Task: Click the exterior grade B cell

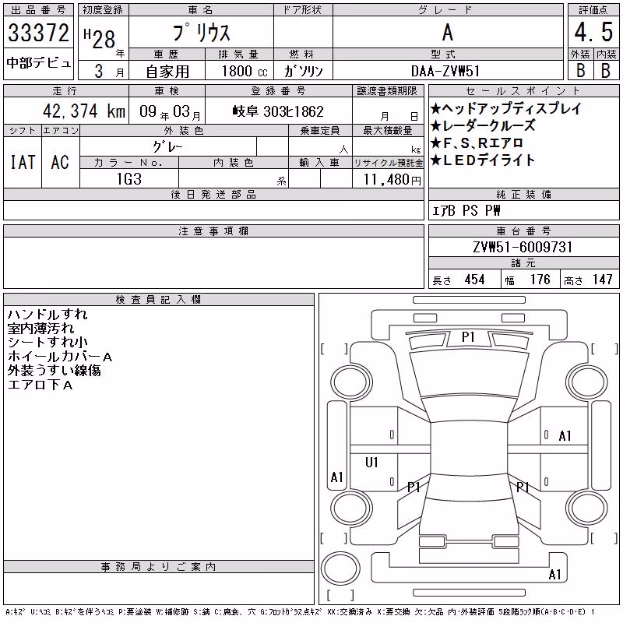Action: [x=581, y=70]
